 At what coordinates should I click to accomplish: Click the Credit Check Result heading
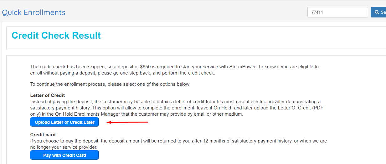click(x=56, y=36)
